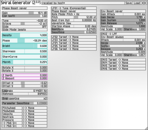Click the Gain Release slider at 4.074 s
Viewport: 148px width, 130px height.
123,23
